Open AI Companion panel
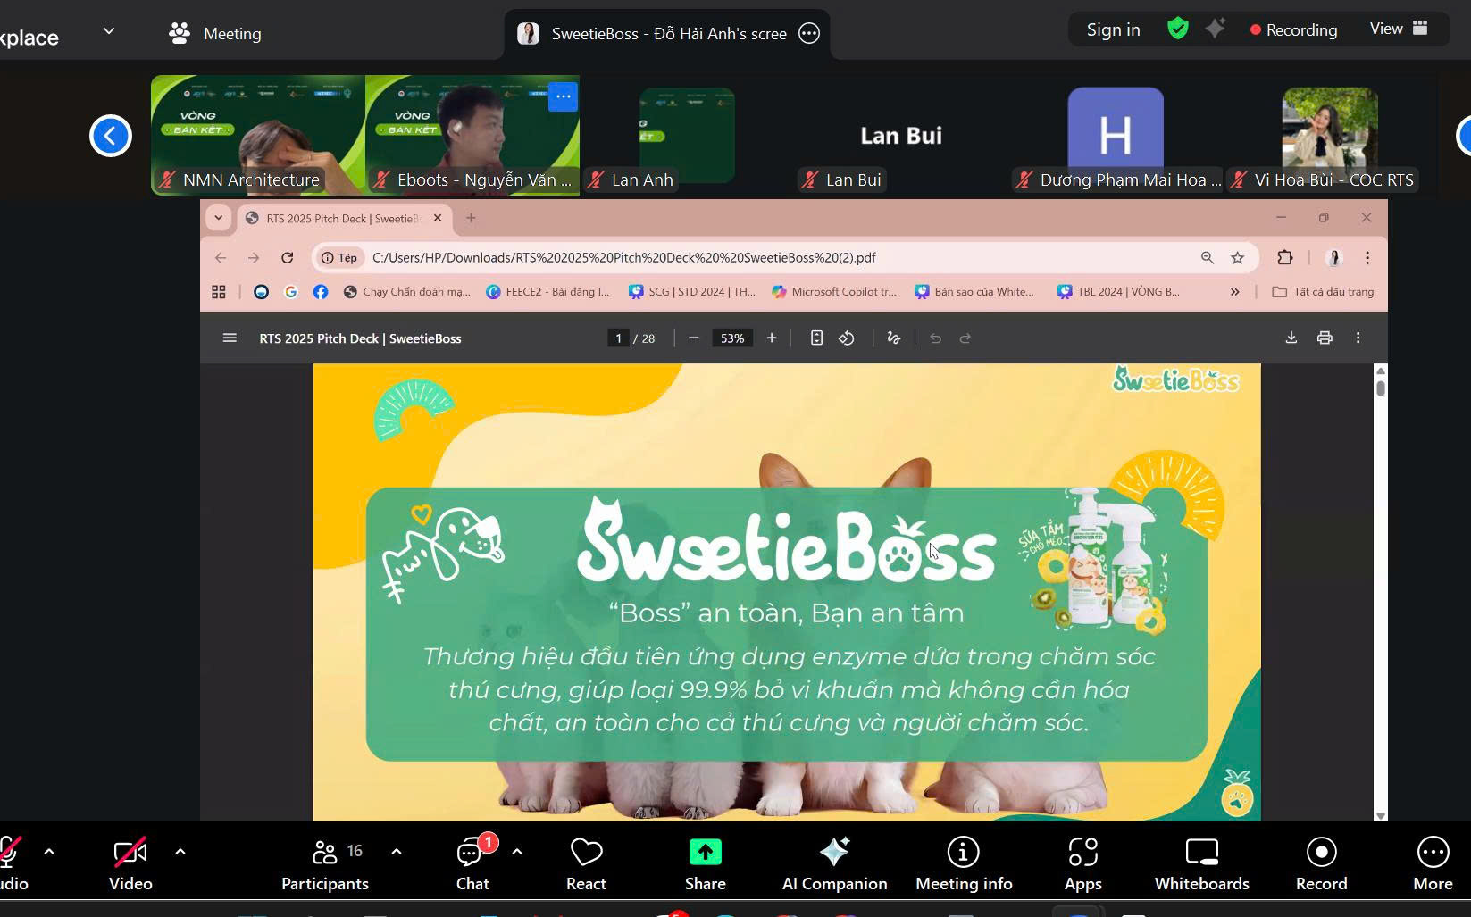The height and width of the screenshot is (917, 1471). (834, 863)
